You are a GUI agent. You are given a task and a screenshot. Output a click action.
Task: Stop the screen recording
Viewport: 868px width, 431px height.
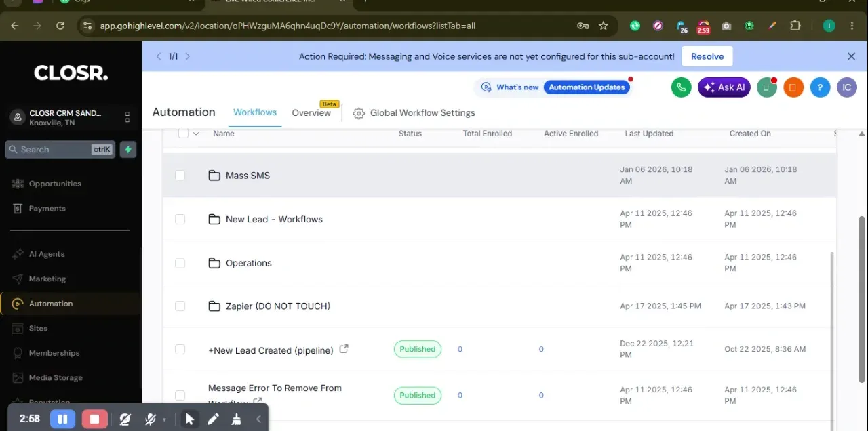point(94,419)
